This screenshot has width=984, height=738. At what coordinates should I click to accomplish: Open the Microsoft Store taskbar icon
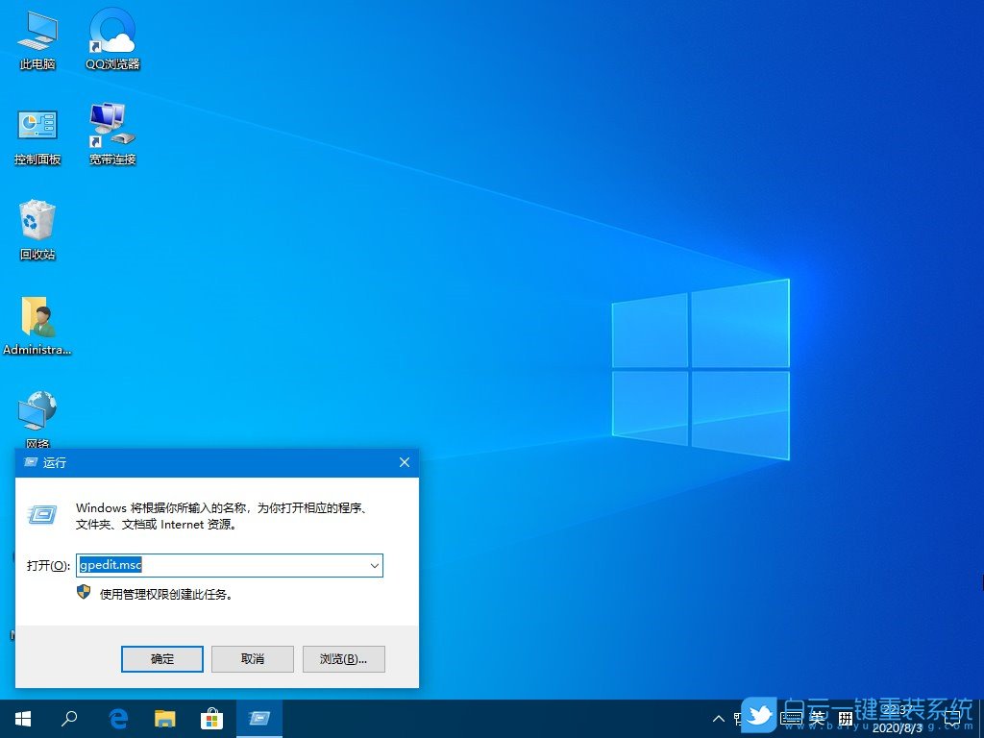pyautogui.click(x=211, y=718)
